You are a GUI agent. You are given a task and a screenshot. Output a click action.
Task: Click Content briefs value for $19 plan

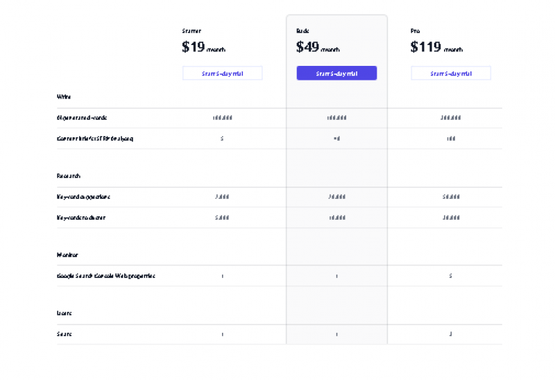(x=222, y=139)
